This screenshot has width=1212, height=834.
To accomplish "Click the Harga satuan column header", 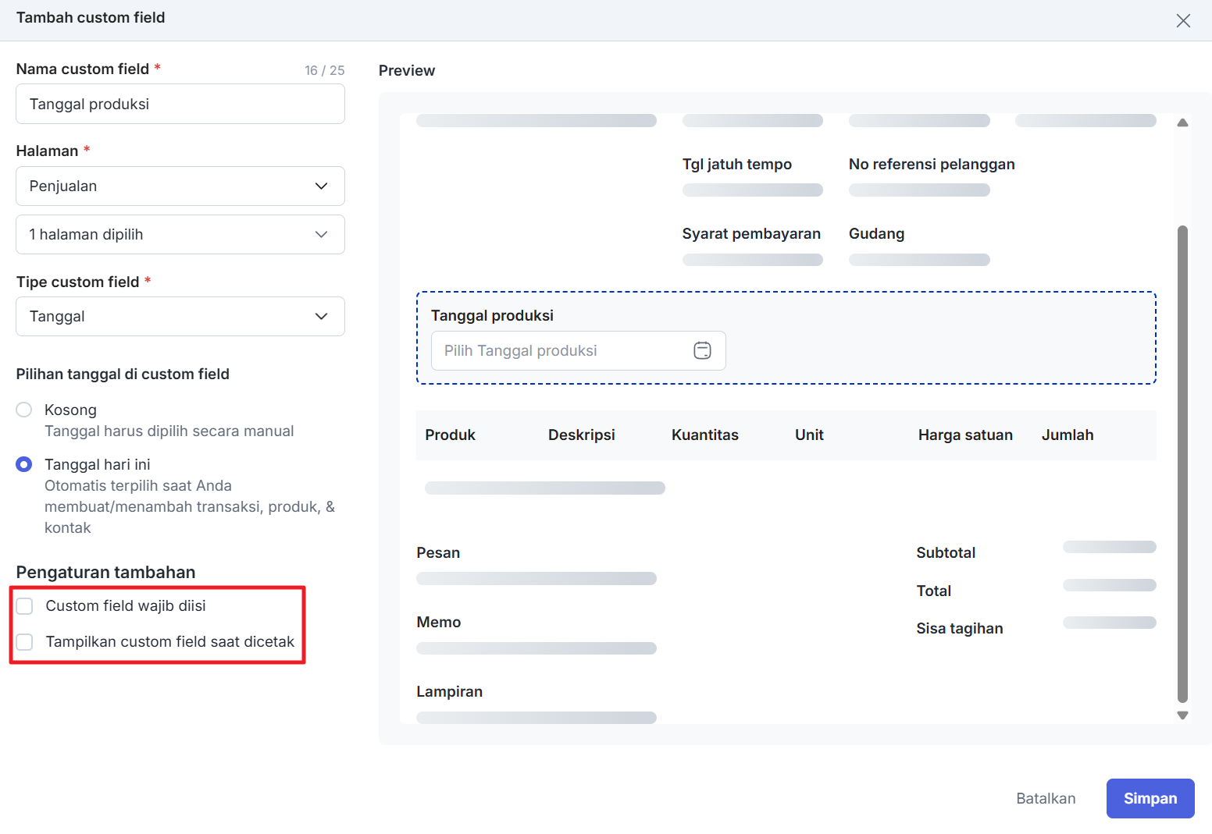I will (965, 435).
